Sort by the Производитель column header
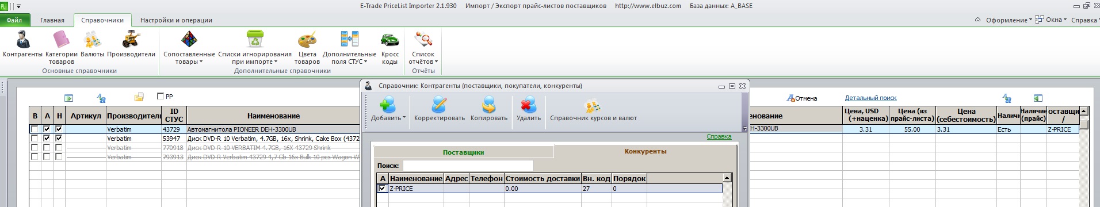The image size is (1100, 207). [133, 116]
